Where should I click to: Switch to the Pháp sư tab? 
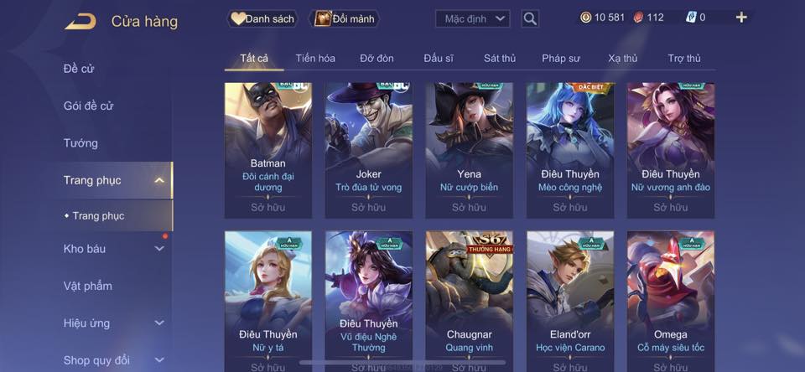[561, 59]
